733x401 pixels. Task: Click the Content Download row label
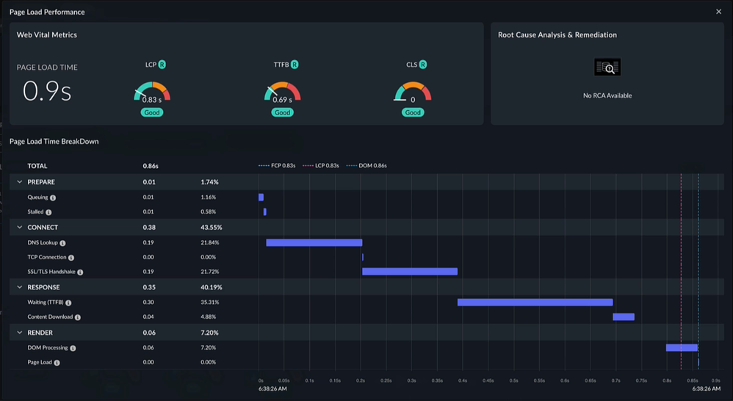pos(50,317)
